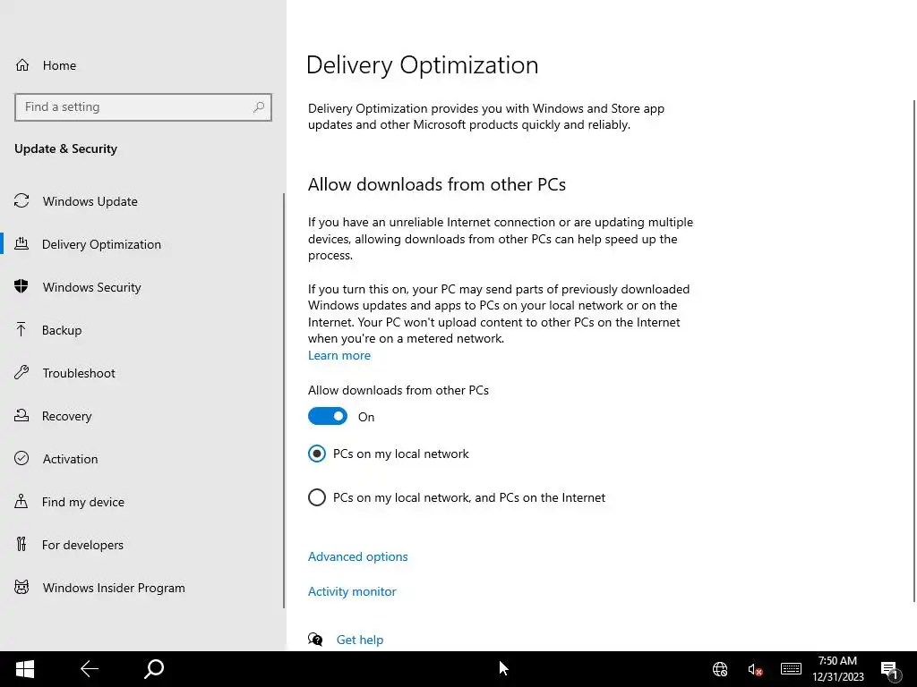Click the Windows Update refresh icon

(x=21, y=201)
